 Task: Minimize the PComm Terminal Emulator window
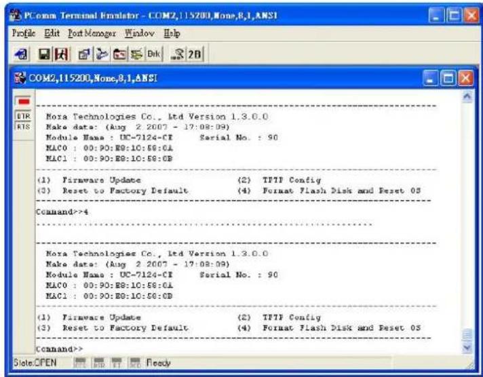pyautogui.click(x=436, y=16)
